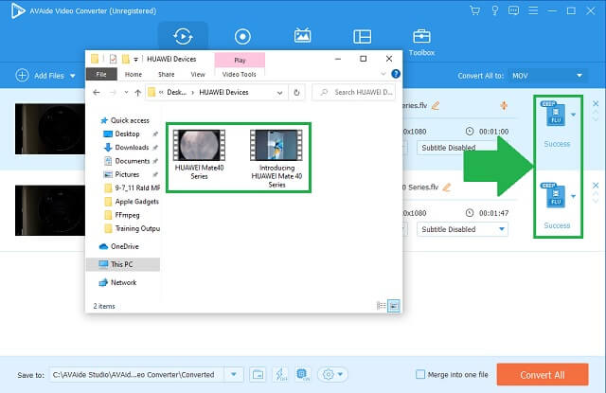Open FFmpeg folder in sidebar
Image resolution: width=606 pixels, height=393 pixels.
pos(122,215)
